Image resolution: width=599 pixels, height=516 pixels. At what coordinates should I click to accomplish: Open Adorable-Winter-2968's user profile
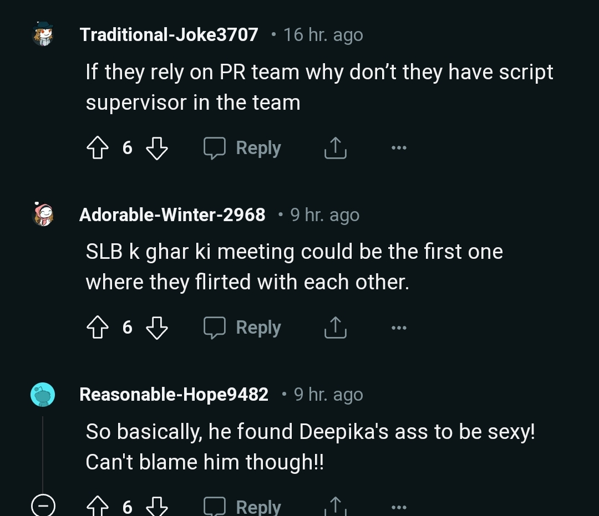172,214
